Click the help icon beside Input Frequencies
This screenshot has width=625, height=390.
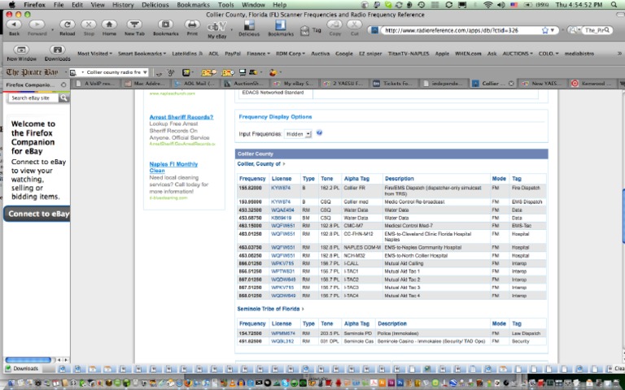pyautogui.click(x=319, y=132)
